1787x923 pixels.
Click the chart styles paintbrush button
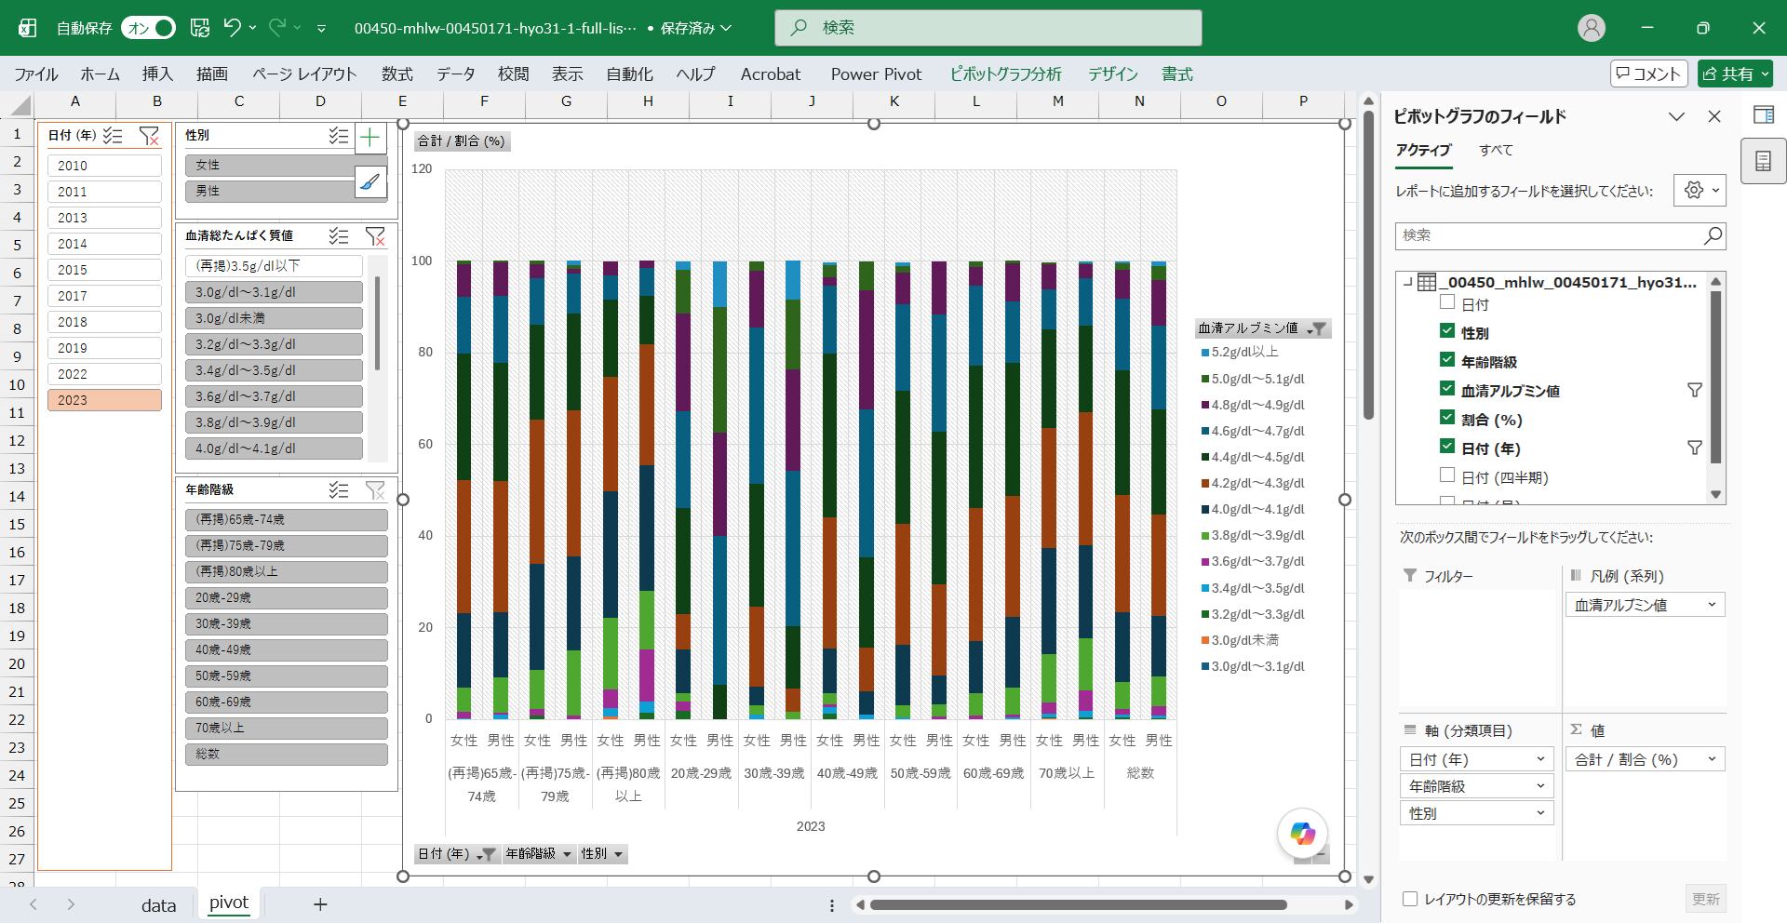pos(370,182)
